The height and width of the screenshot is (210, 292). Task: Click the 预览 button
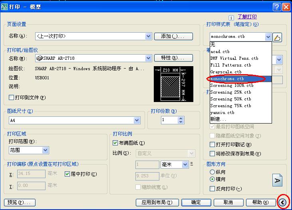19,202
